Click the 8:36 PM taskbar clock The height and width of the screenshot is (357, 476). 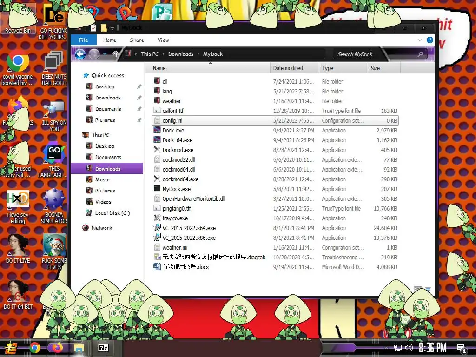coord(433,348)
